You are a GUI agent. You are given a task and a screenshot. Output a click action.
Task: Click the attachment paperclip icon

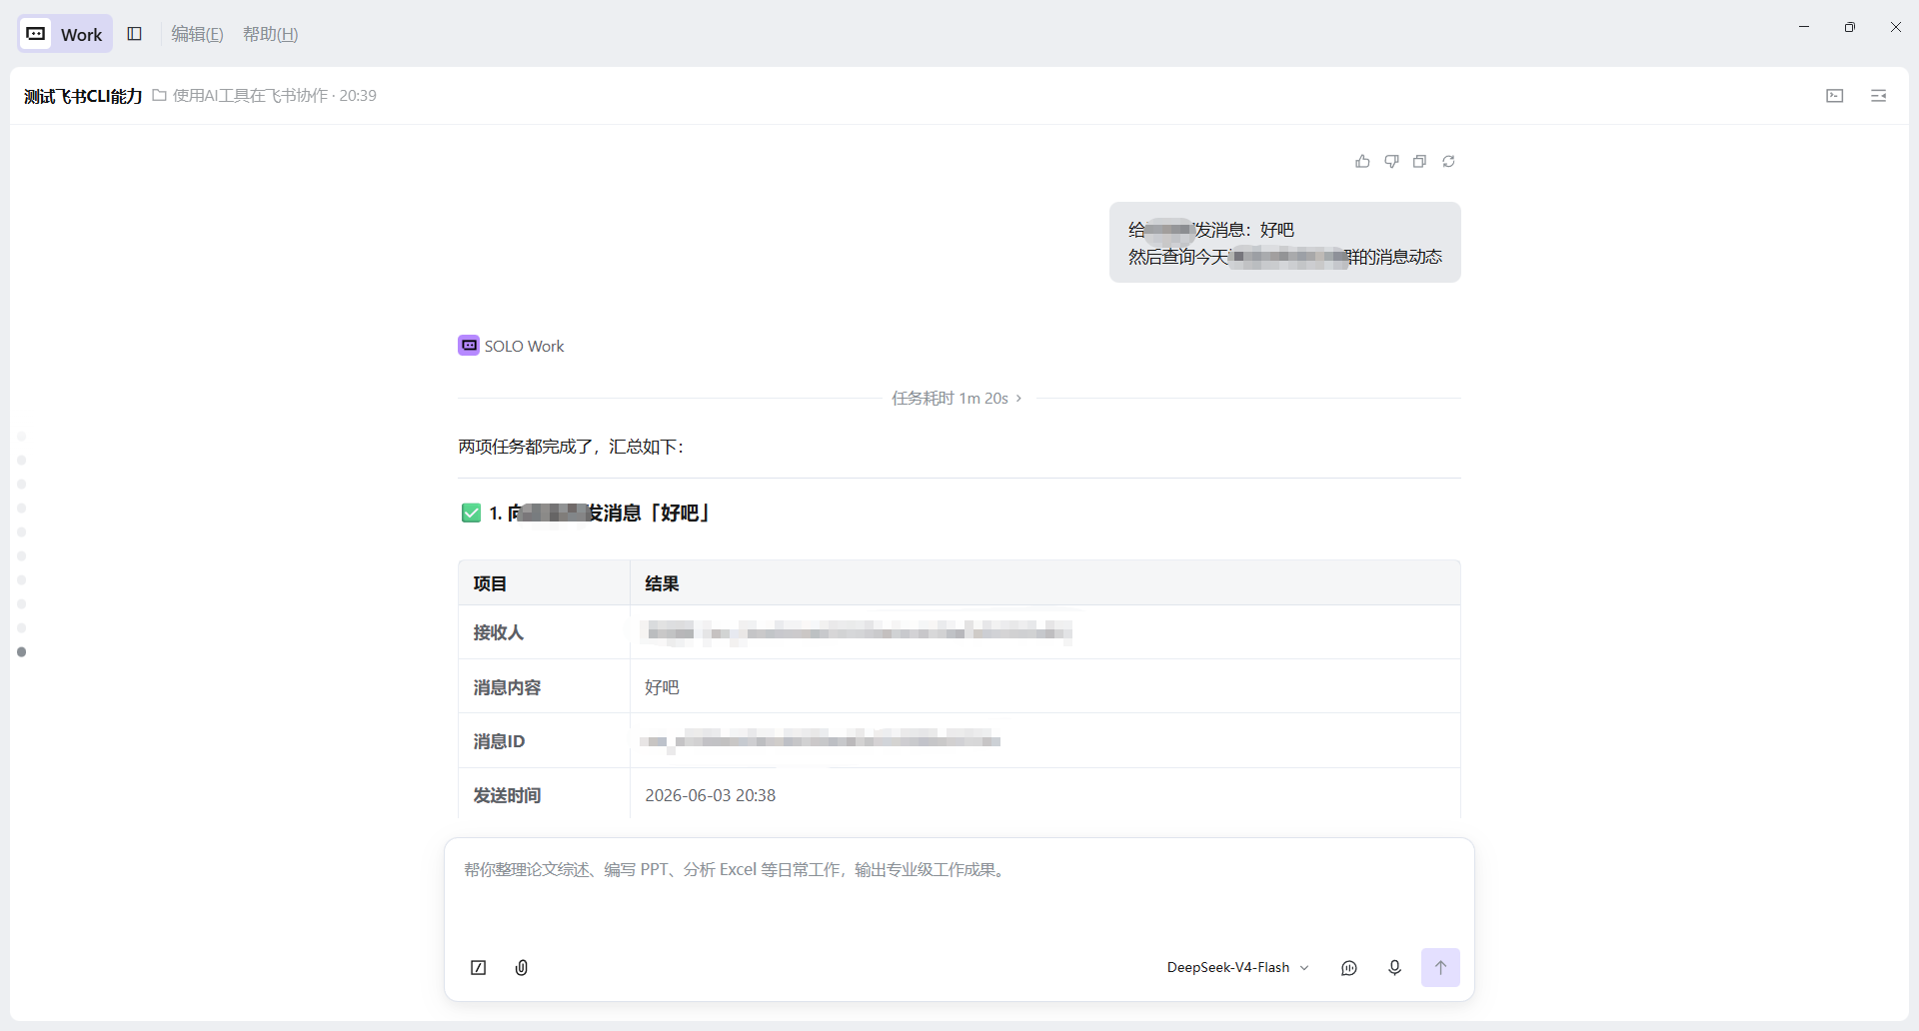(522, 967)
